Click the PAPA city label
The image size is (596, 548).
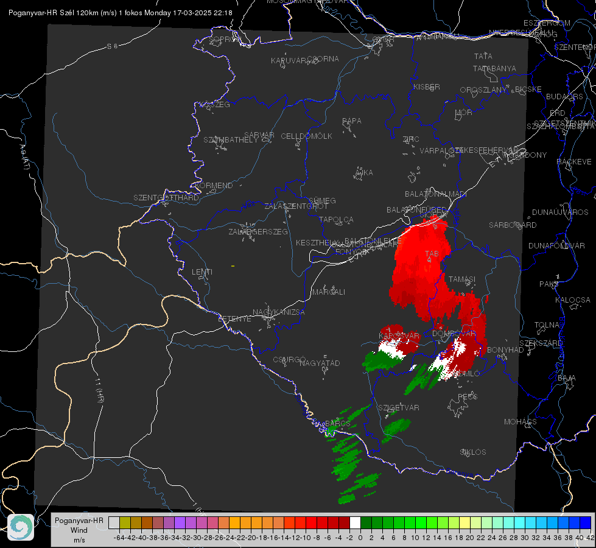352,121
